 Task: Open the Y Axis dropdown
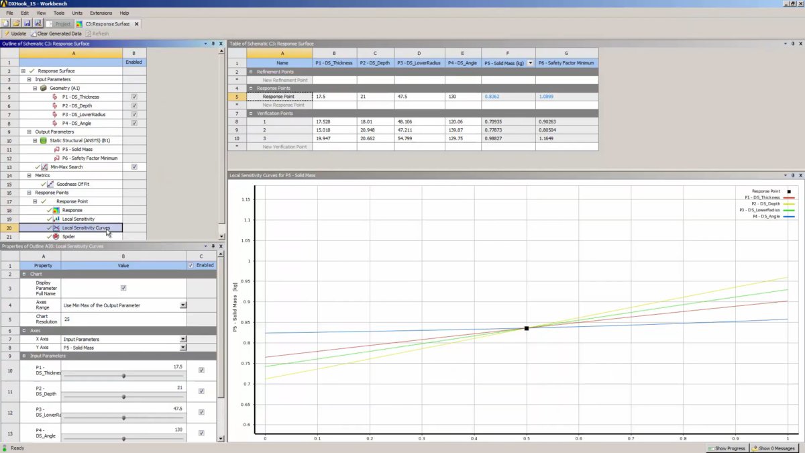click(183, 348)
